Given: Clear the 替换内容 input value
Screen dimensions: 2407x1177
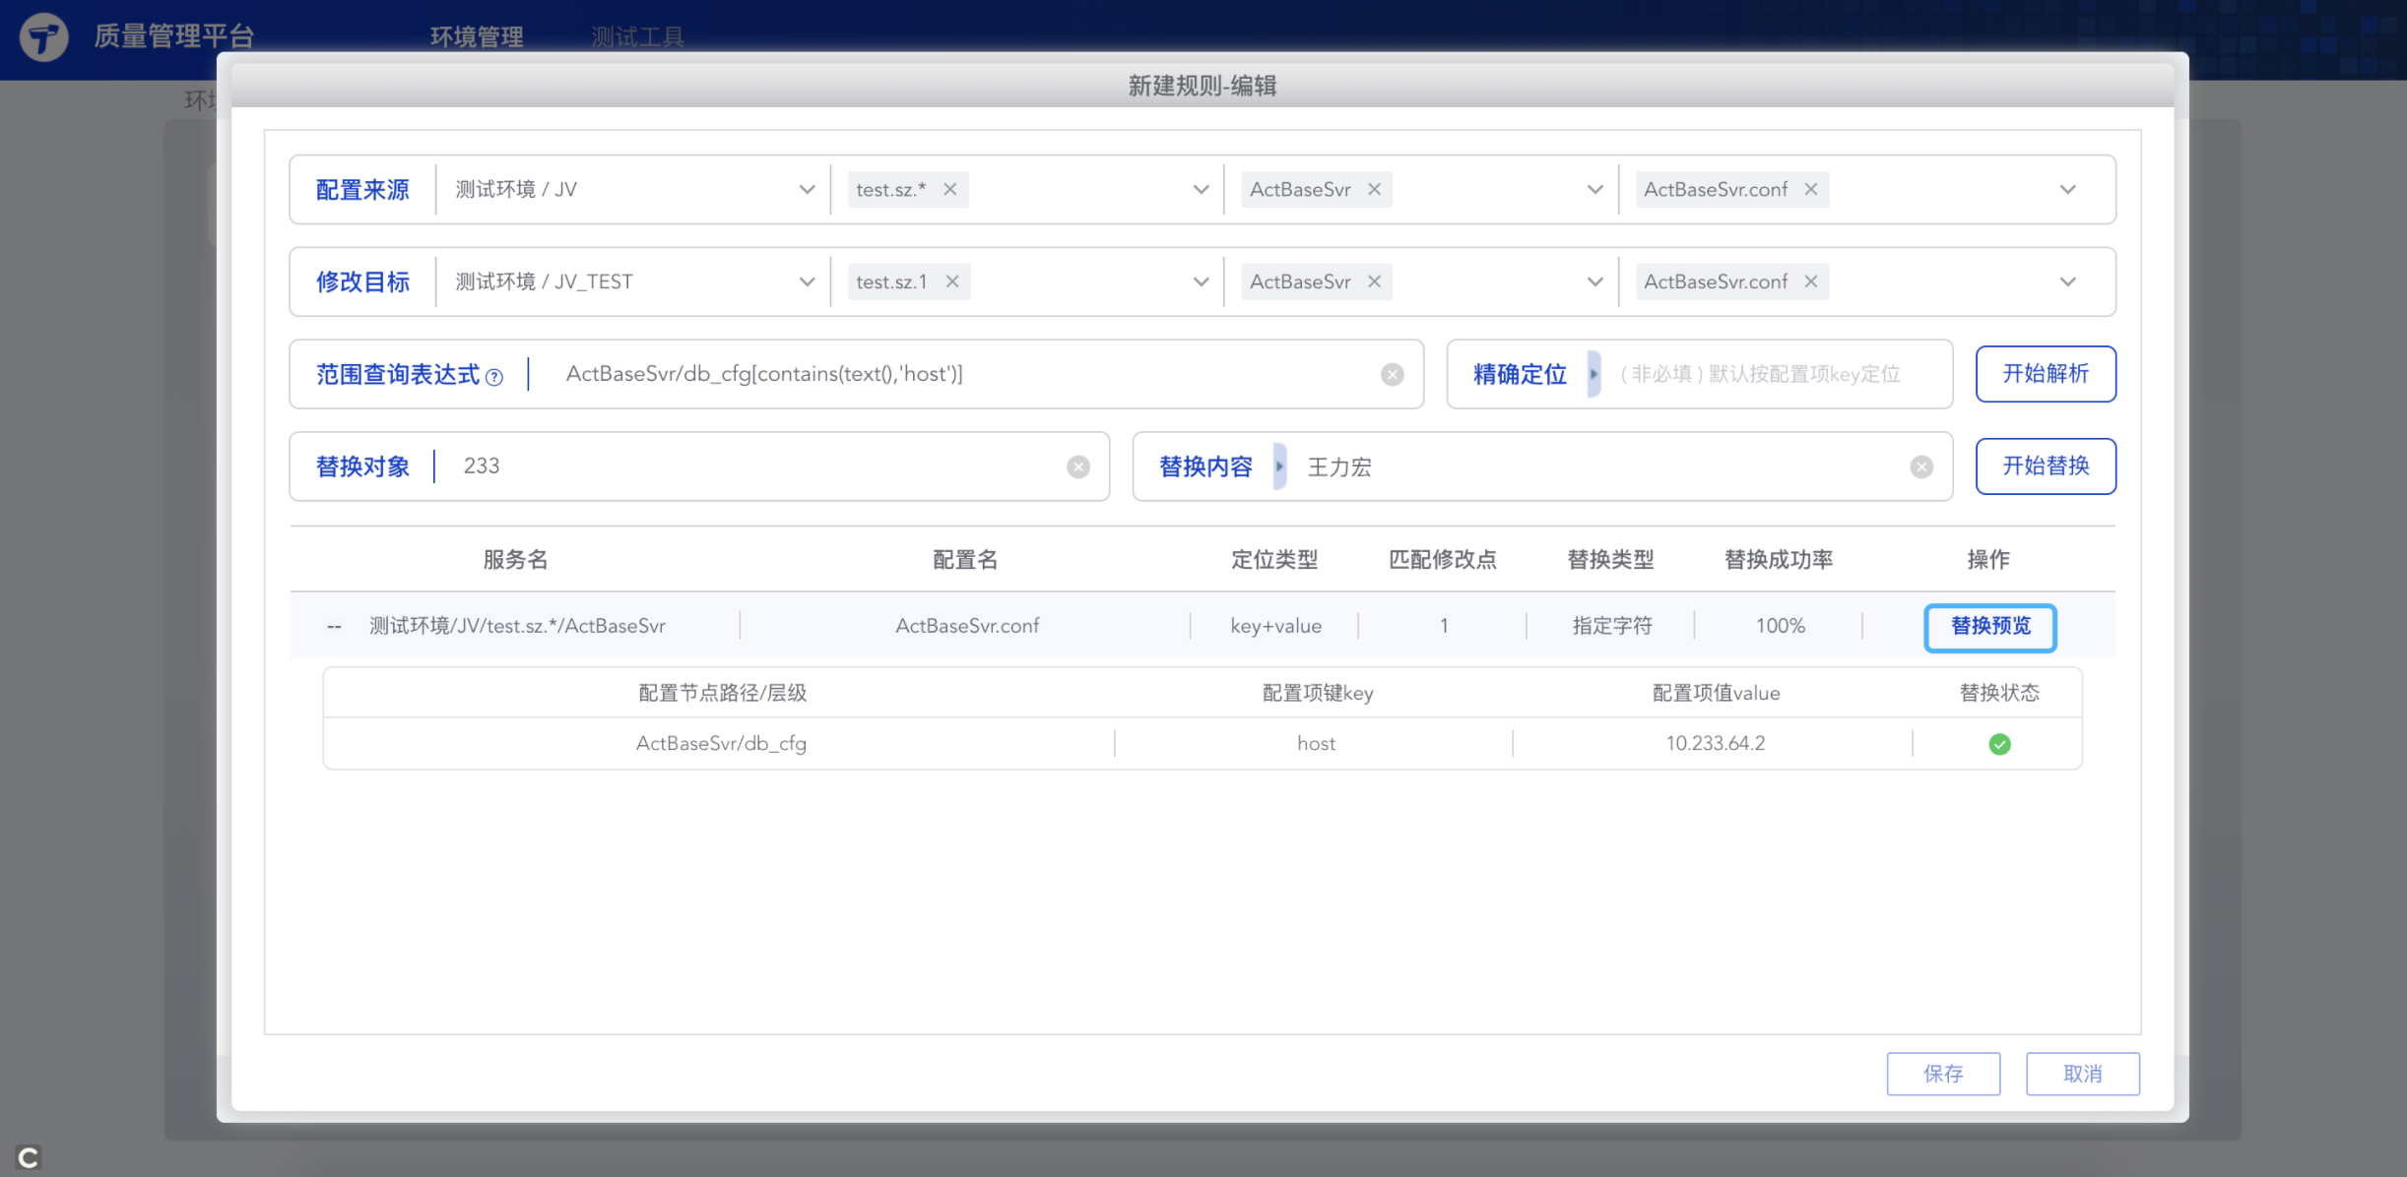Looking at the screenshot, I should tap(1921, 466).
